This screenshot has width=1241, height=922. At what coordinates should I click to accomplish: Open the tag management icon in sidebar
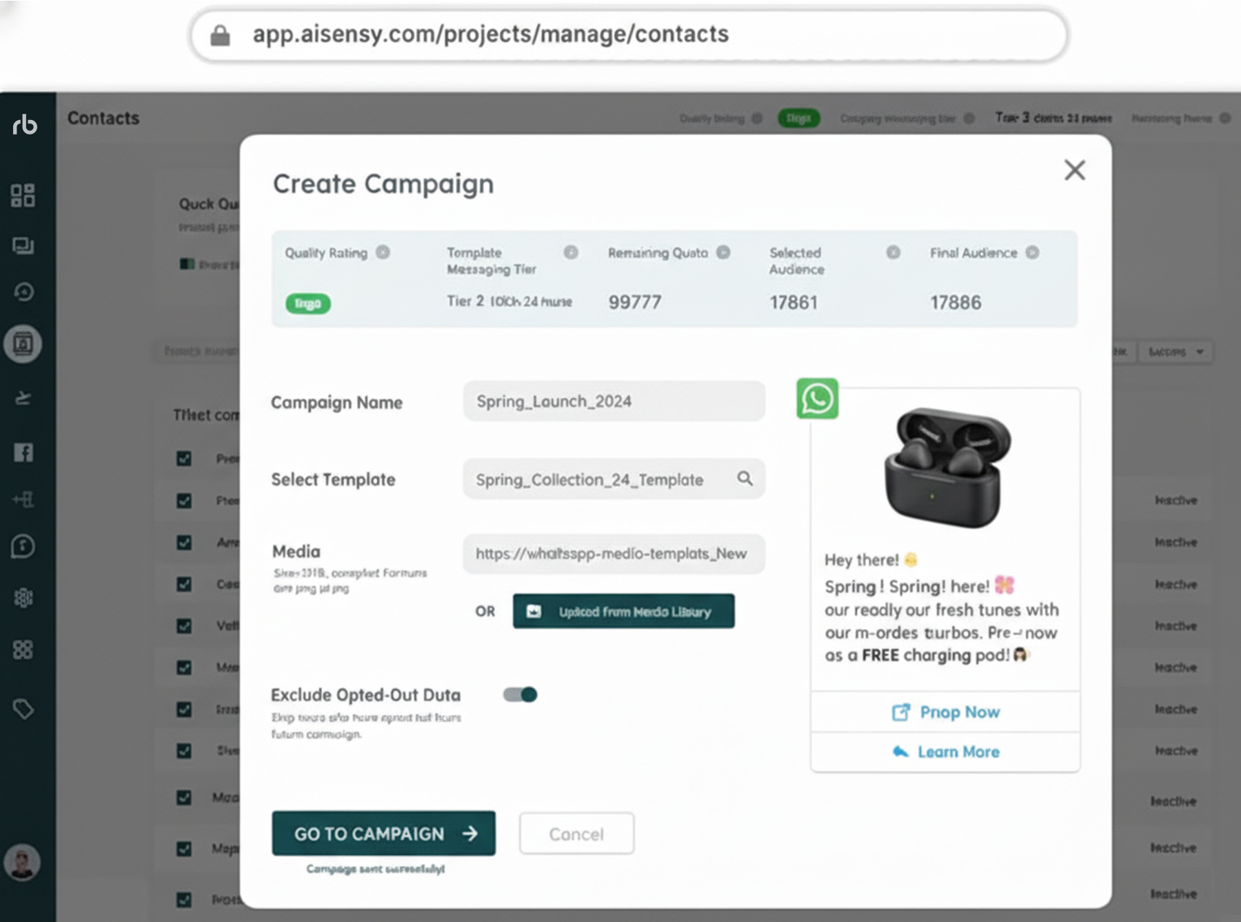[x=23, y=708]
